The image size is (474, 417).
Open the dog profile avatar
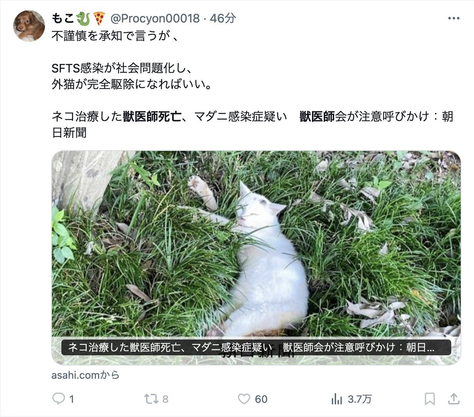coord(30,26)
